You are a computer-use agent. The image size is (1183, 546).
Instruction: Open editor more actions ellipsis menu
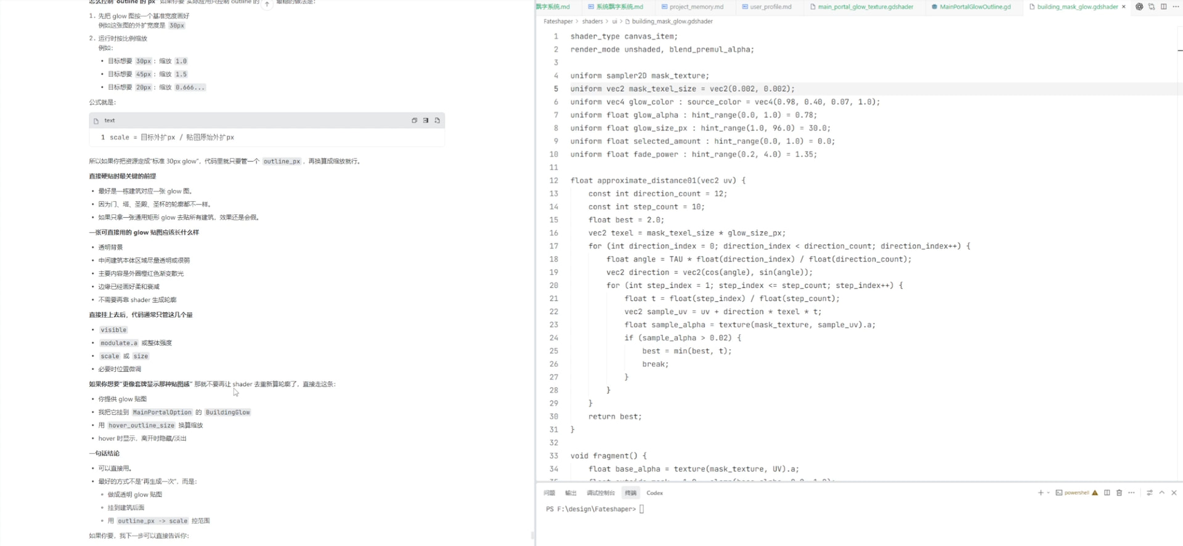1176,7
